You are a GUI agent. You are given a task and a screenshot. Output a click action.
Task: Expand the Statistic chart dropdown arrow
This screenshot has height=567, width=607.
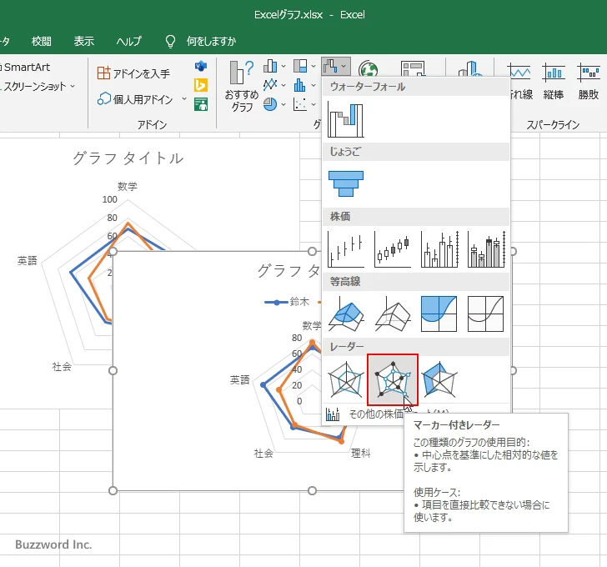[314, 85]
